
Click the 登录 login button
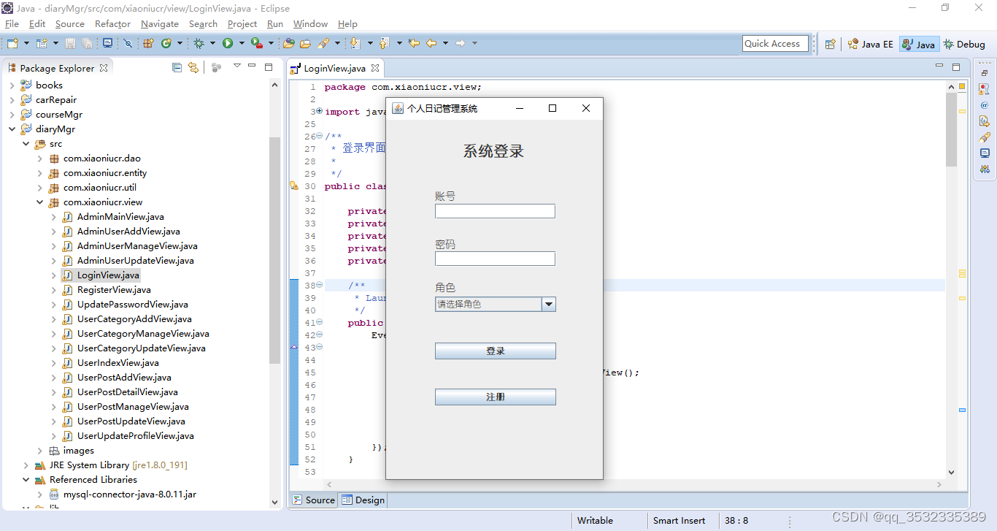496,351
